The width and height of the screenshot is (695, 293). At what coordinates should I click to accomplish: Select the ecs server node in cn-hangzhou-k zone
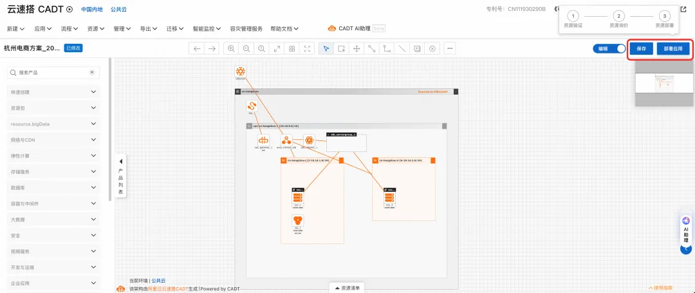(389, 197)
